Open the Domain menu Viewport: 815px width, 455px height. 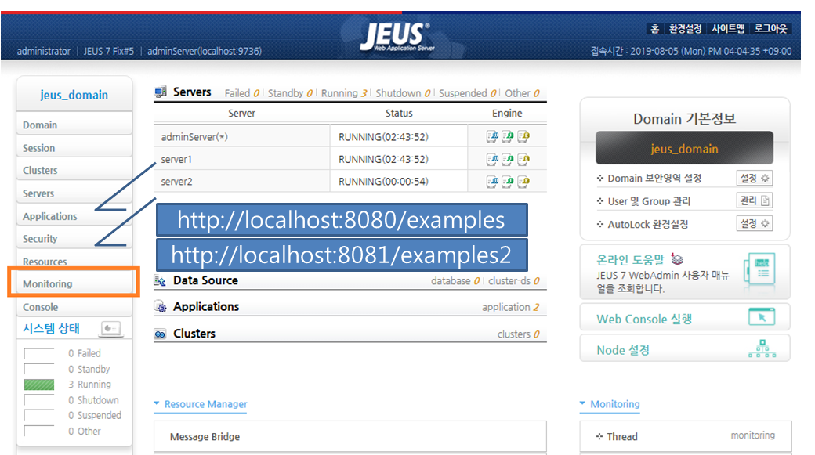coord(74,125)
